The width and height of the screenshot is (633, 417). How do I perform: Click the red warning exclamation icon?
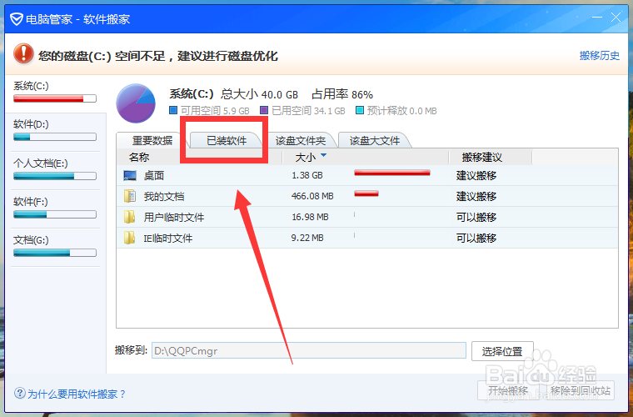click(x=23, y=53)
